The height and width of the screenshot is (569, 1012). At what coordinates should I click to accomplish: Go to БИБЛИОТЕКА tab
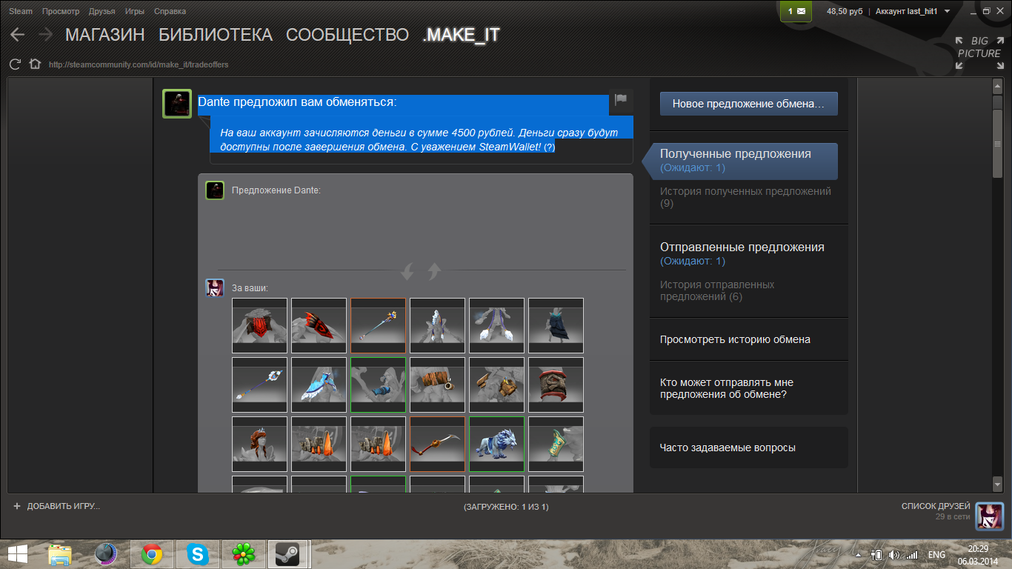point(216,35)
